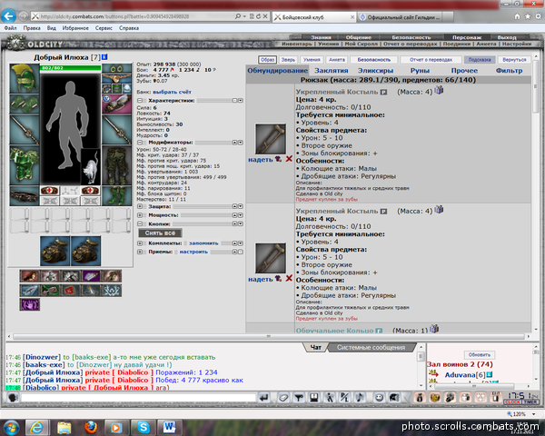Viewport: 545px width, 436px height.
Task: Click the necklace equipment slot
Action: pos(117,78)
